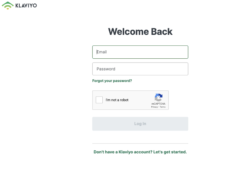Image resolution: width=241 pixels, height=176 pixels.
Task: Click the "I'm not a robot" label text
Action: coord(117,100)
